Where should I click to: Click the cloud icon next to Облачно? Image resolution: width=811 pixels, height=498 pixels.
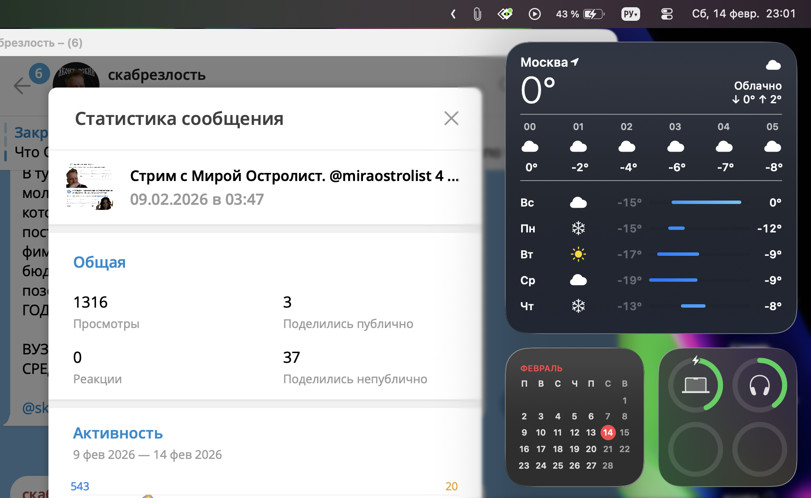pyautogui.click(x=773, y=65)
